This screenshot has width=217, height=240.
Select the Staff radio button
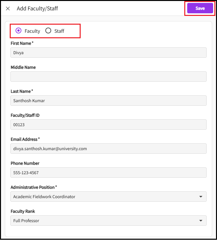48,31
